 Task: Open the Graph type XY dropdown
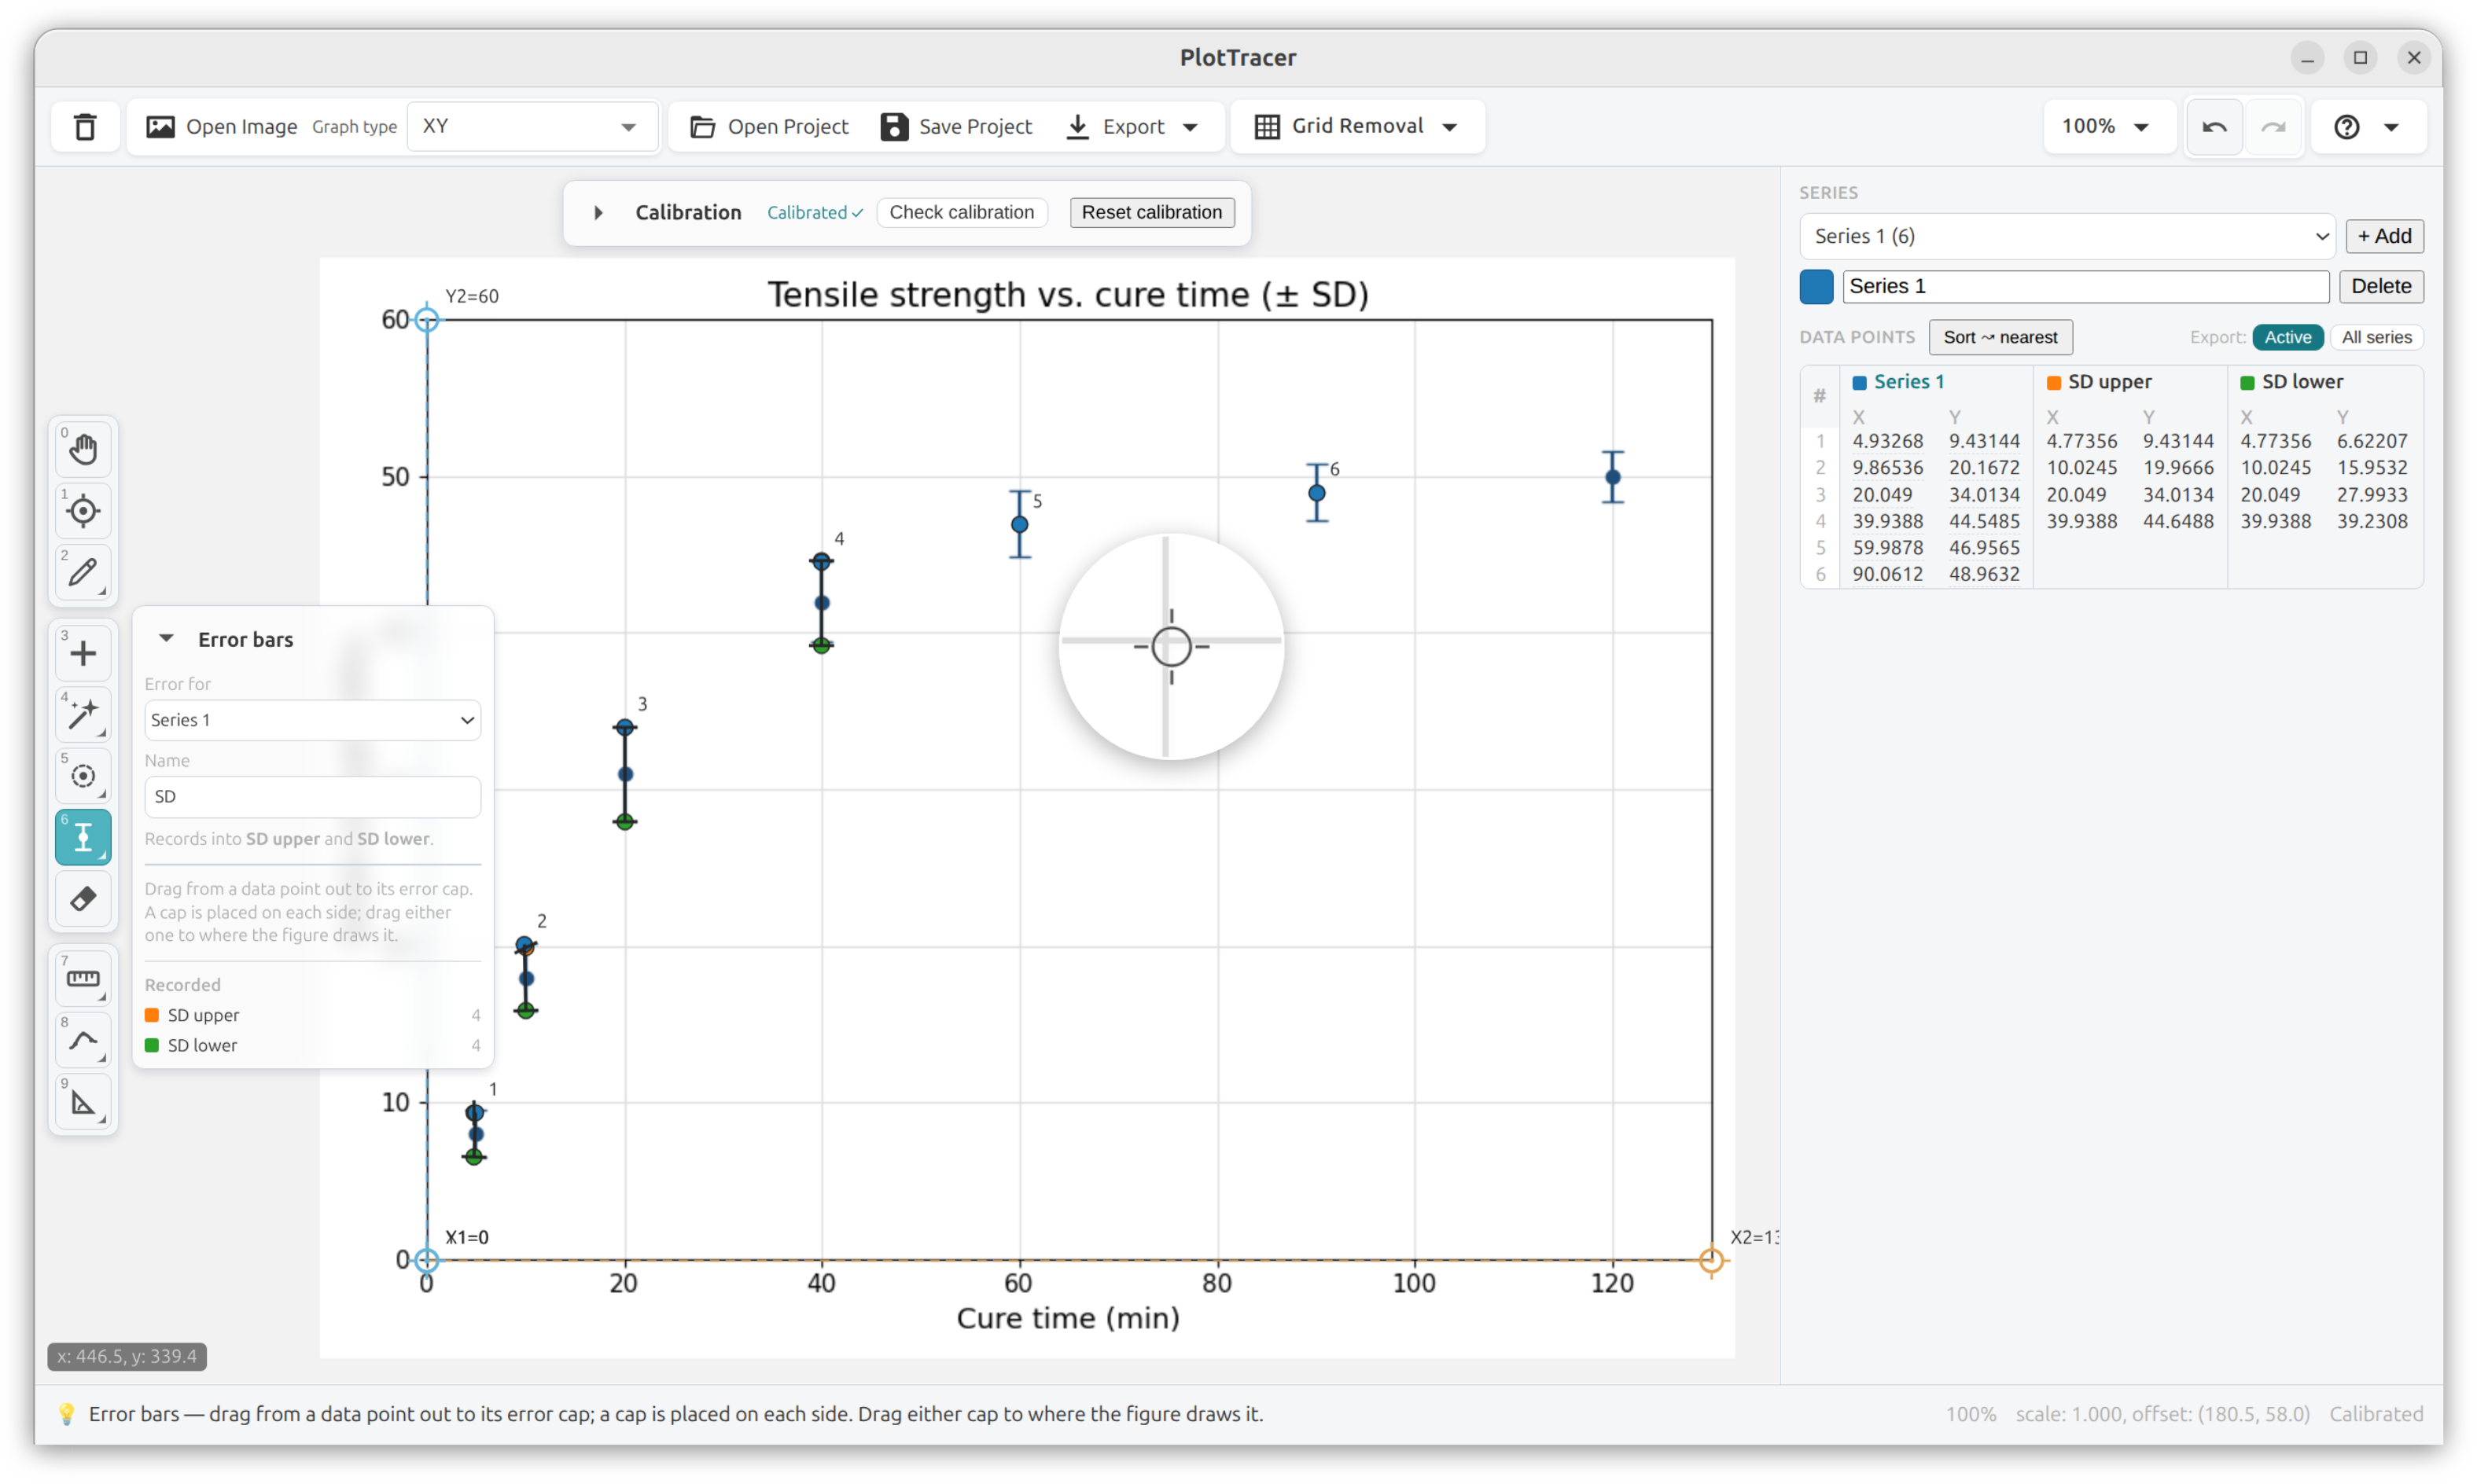point(532,127)
